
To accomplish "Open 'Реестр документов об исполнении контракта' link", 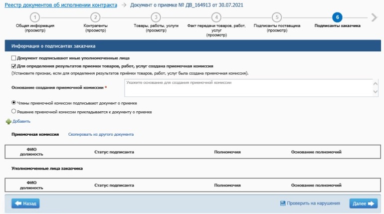I will coord(61,5).
